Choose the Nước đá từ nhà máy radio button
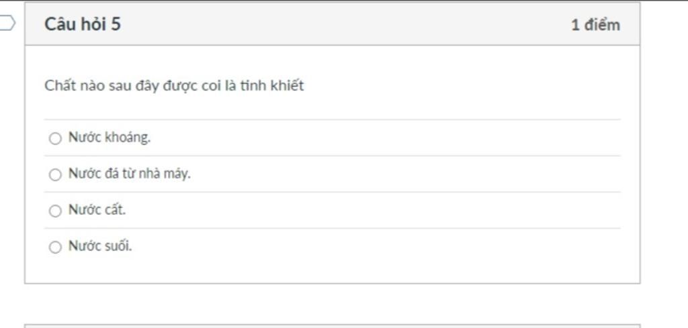688x328 pixels. pos(55,174)
